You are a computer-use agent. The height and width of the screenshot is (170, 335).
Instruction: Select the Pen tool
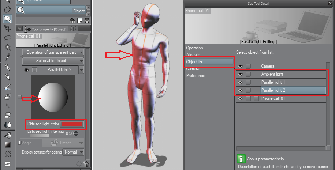click(x=7, y=68)
